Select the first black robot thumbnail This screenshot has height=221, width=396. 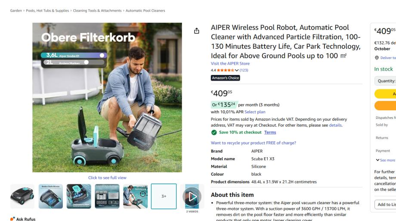click(22, 196)
